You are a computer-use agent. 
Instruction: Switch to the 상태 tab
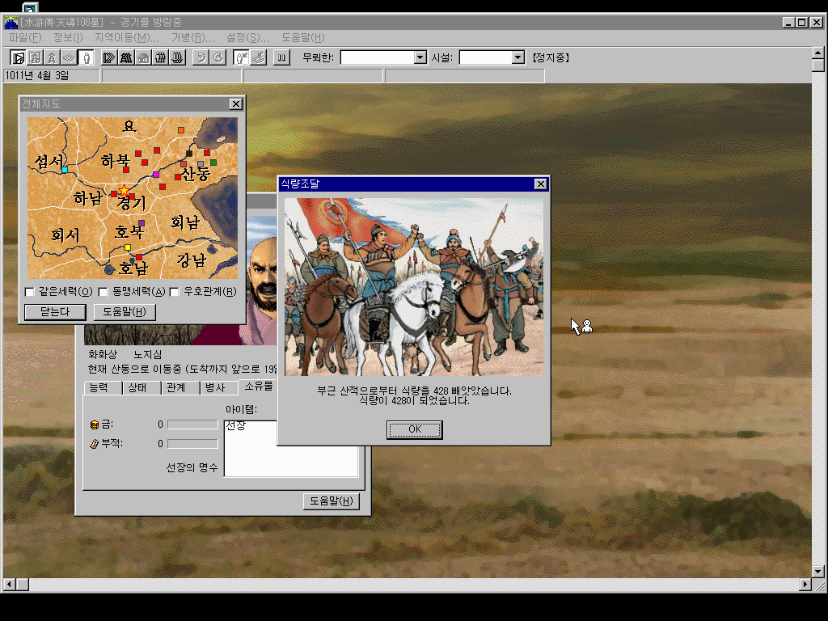[x=141, y=387]
